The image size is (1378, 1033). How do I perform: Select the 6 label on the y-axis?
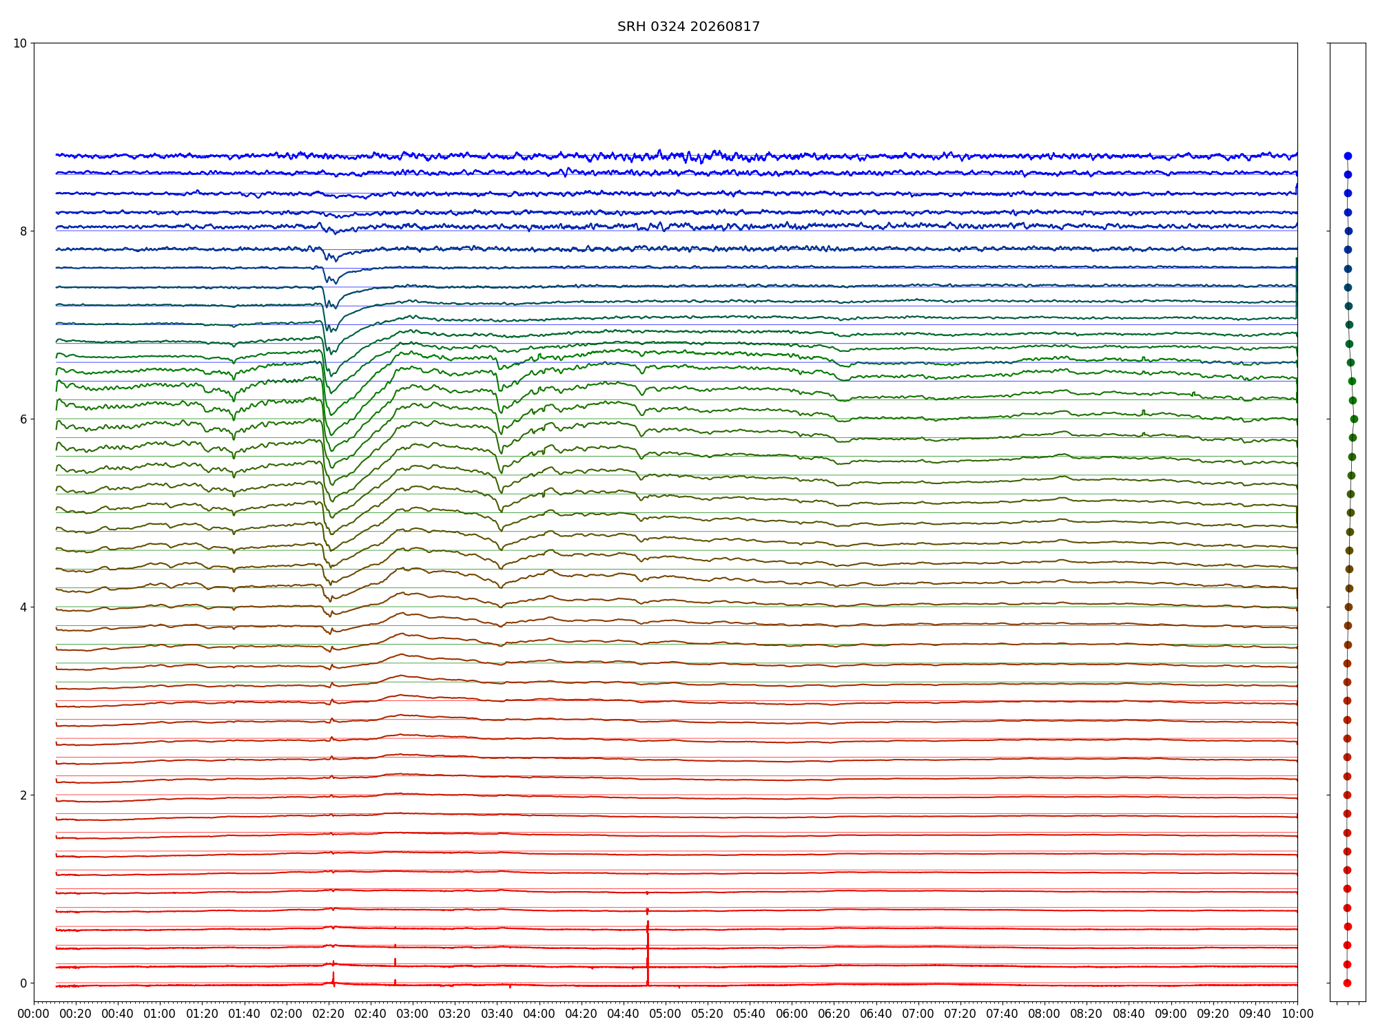click(23, 419)
